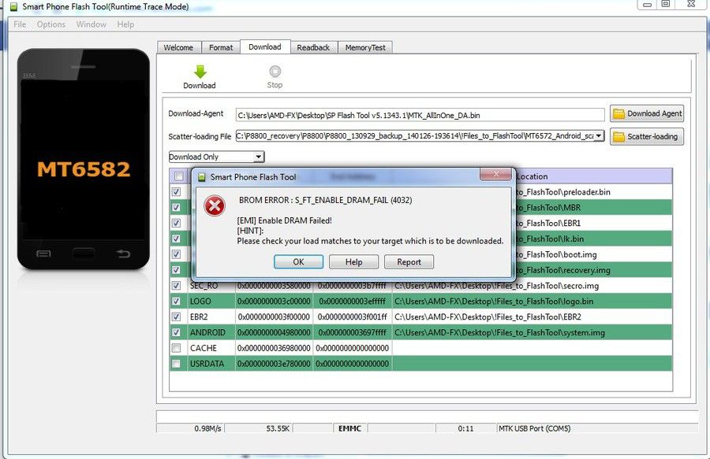This screenshot has height=459, width=710.
Task: Click the folder icon on Download Agent button
Action: [618, 114]
